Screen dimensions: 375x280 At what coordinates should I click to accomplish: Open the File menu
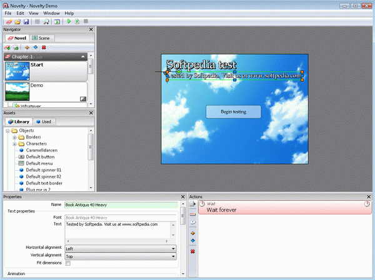point(8,13)
